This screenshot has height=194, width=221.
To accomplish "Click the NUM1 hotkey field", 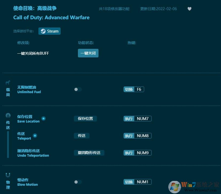I will point(143,182).
